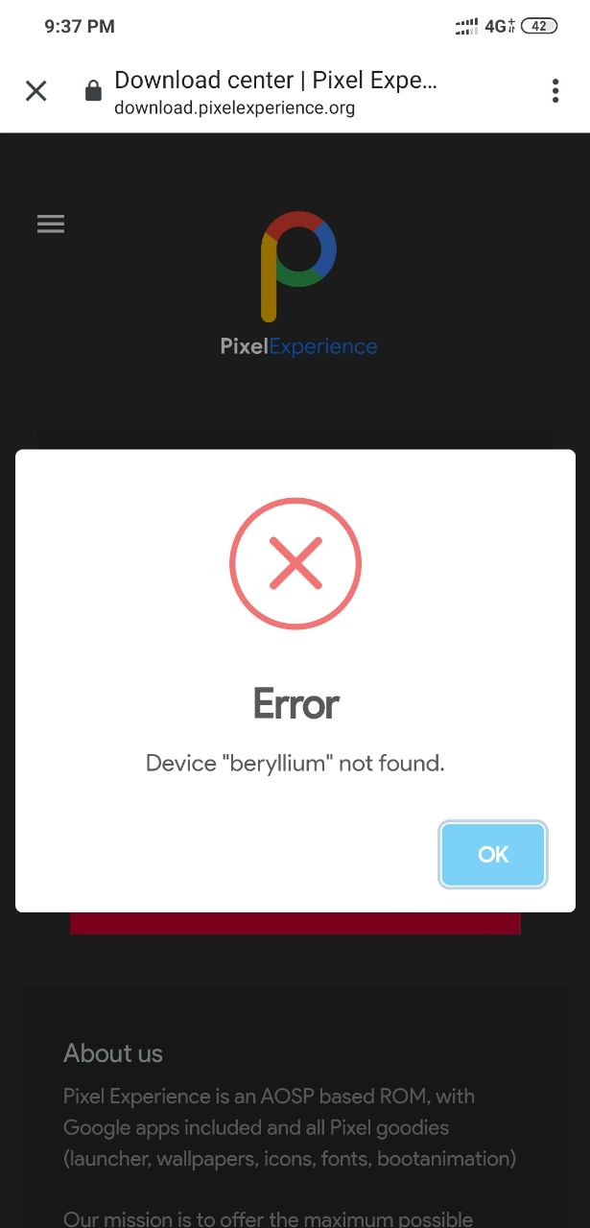This screenshot has width=590, height=1228.
Task: Tap the site security lock icon
Action: pos(93,91)
